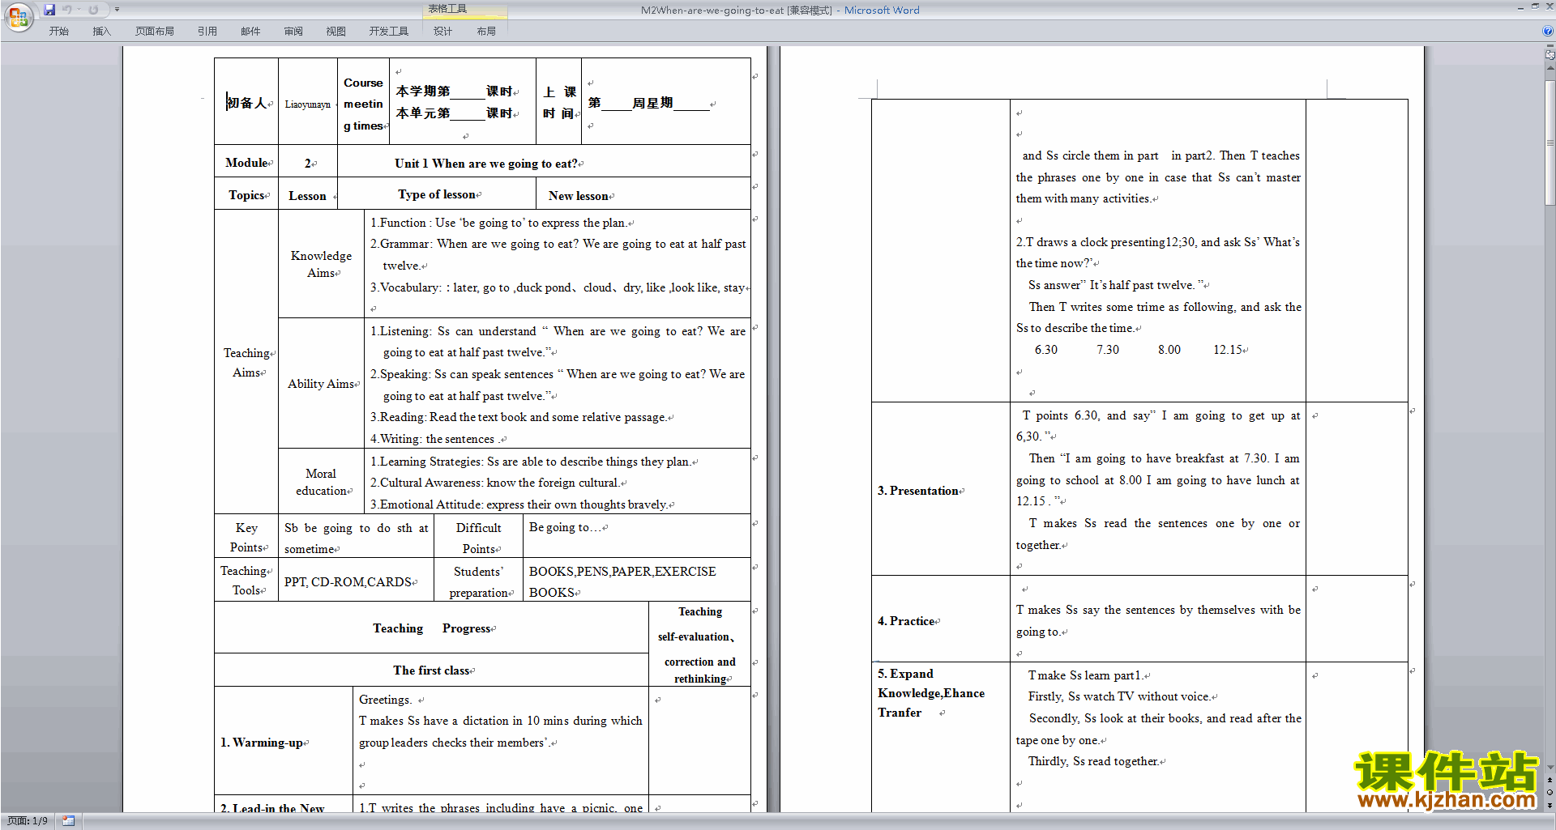The width and height of the screenshot is (1556, 830).
Task: Click Select Browse Object round button
Action: [1550, 792]
